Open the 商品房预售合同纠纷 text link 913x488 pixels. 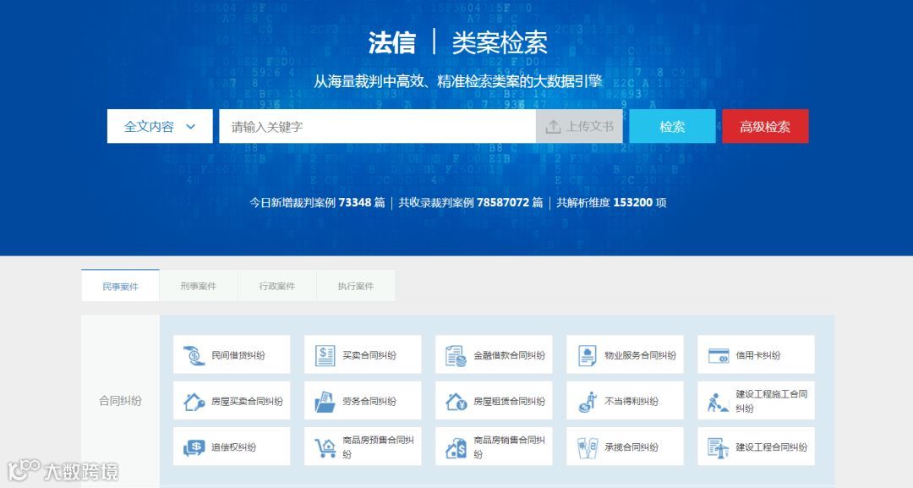[378, 447]
